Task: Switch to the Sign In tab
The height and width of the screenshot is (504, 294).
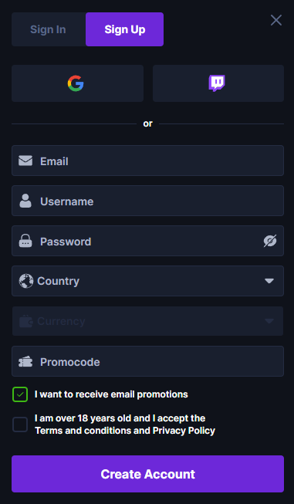Action: tap(49, 29)
